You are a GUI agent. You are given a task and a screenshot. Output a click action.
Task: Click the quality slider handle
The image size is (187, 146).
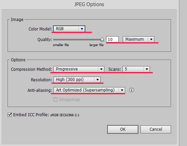pyautogui.click(x=102, y=39)
